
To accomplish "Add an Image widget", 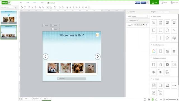I will click(x=167, y=22).
